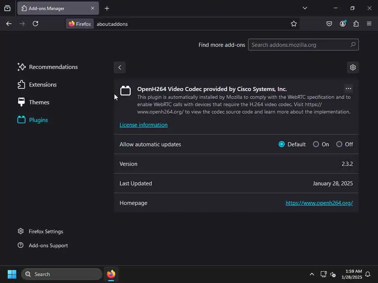Open the Firefox View icon in tab bar
Image resolution: width=378 pixels, height=283 pixels.
(x=7, y=8)
